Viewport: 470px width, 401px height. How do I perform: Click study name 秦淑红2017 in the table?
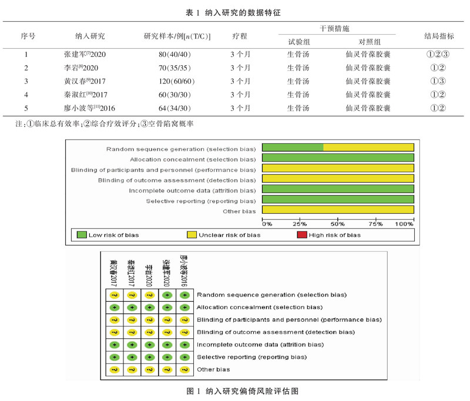coord(85,95)
